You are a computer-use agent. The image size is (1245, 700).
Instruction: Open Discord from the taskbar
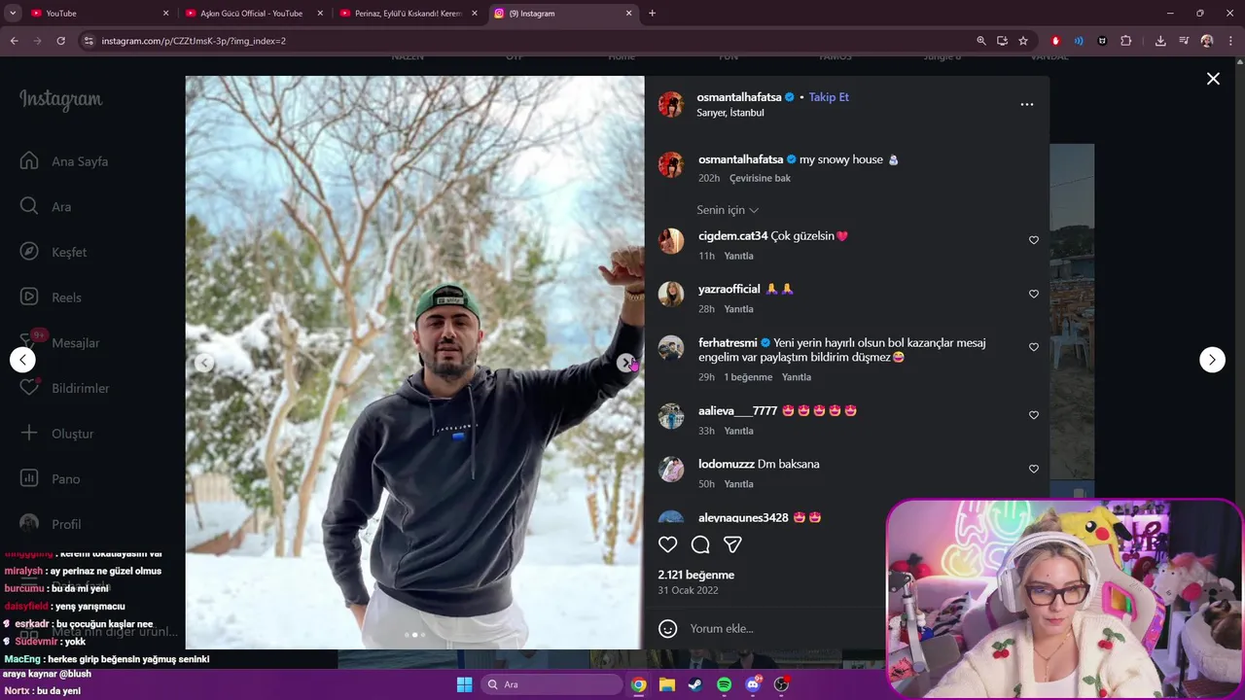click(x=753, y=684)
